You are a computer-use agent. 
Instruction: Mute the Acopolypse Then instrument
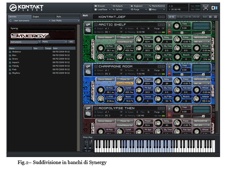[x=169, y=115]
